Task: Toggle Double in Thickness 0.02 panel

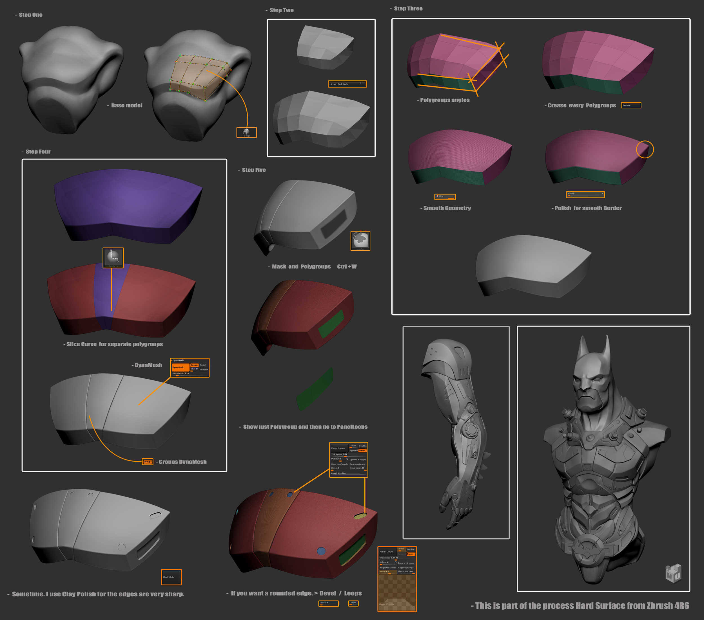Action: 363,446
